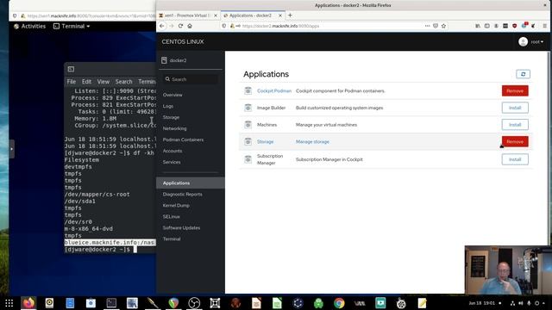Open the yellow notes app in taskbar

pyautogui.click(x=422, y=303)
